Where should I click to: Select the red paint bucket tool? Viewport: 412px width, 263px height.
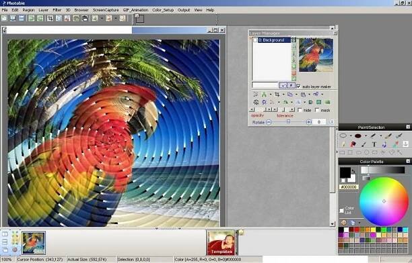click(x=353, y=144)
